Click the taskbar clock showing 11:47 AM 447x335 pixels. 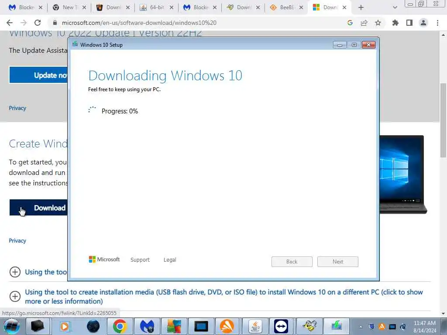coord(424,326)
